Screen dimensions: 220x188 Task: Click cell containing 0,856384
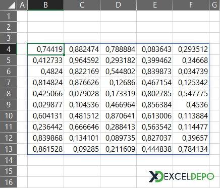click(154, 105)
